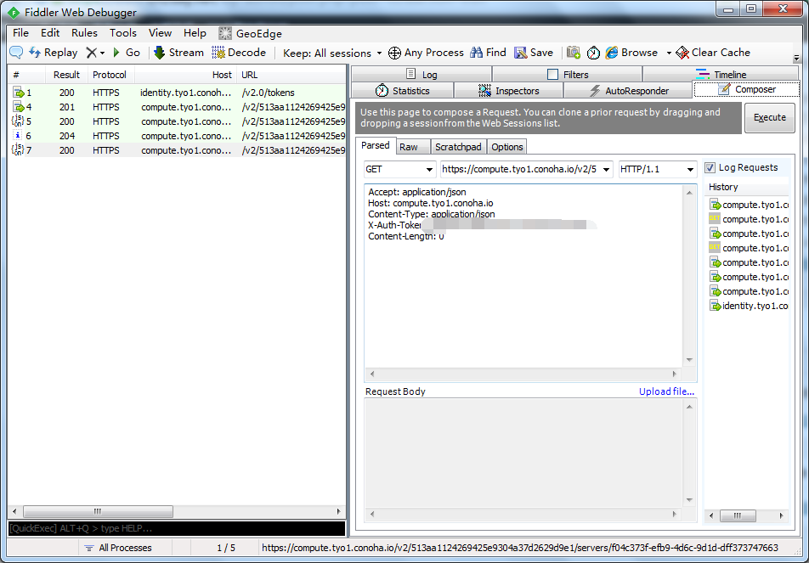Screen dimensions: 809x563
Task: Switch to the AutoResponder tab
Action: pyautogui.click(x=629, y=91)
